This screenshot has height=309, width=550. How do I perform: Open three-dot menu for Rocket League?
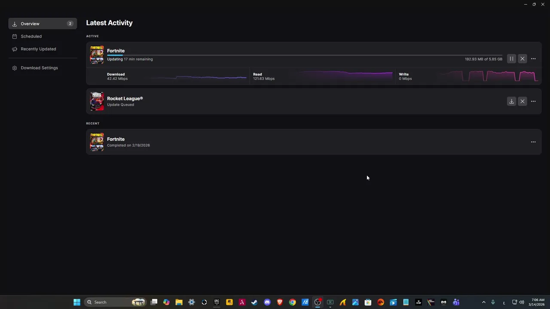(x=533, y=101)
